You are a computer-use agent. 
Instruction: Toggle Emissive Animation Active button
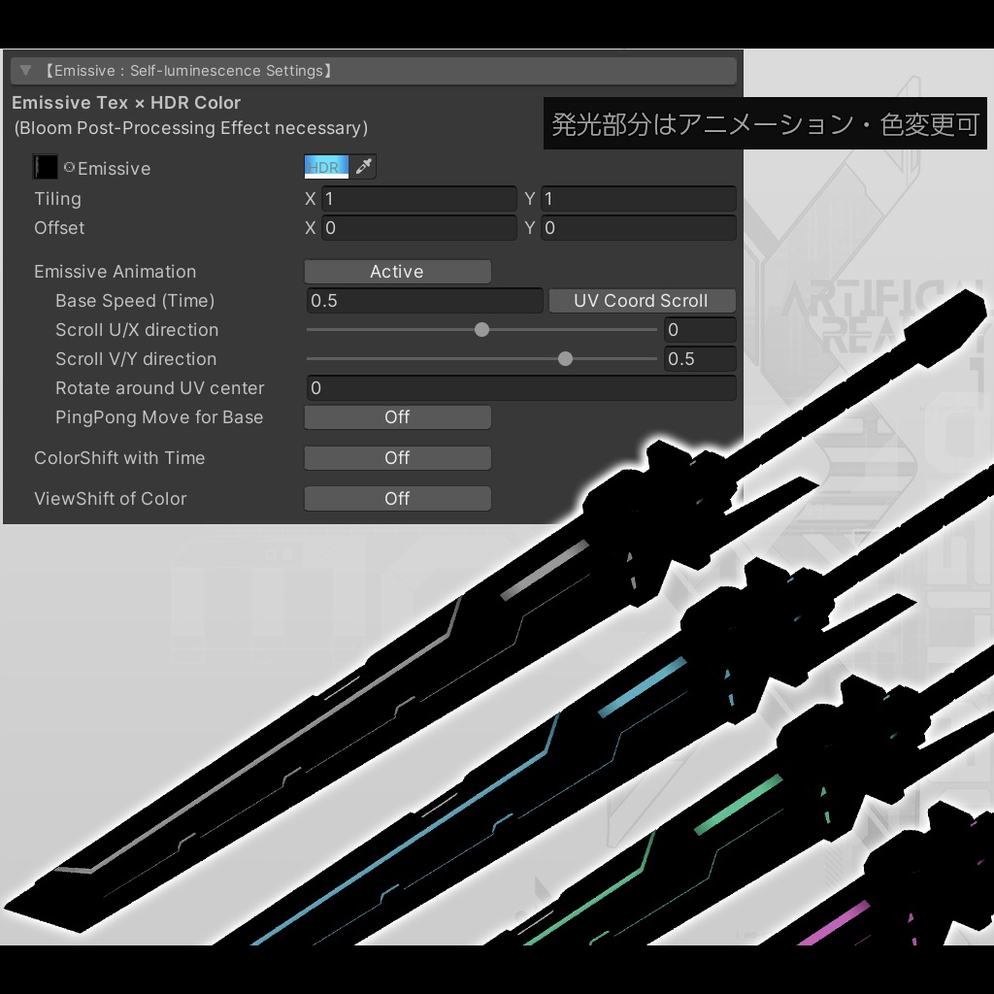(x=397, y=272)
